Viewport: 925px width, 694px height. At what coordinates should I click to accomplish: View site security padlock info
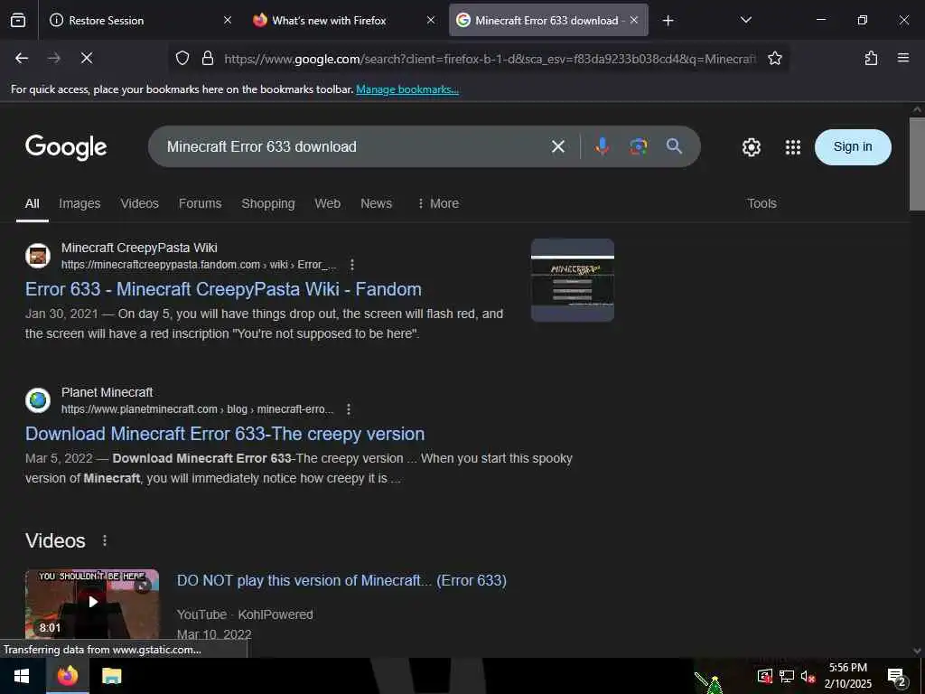pos(208,58)
